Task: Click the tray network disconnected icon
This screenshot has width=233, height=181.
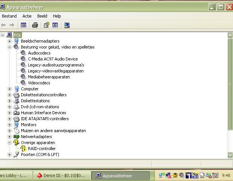Action: coord(169,176)
